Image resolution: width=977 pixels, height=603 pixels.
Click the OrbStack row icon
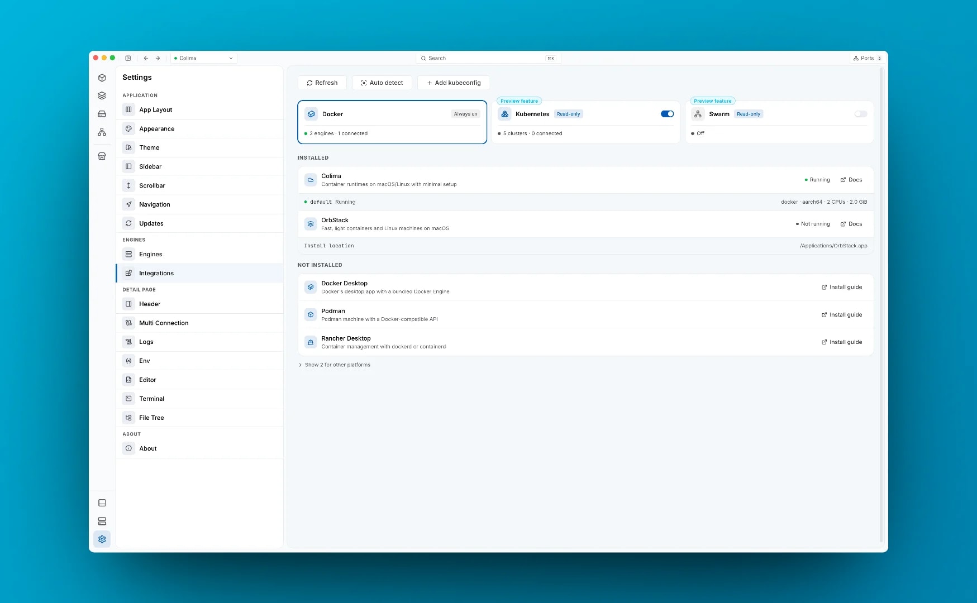[x=311, y=224]
